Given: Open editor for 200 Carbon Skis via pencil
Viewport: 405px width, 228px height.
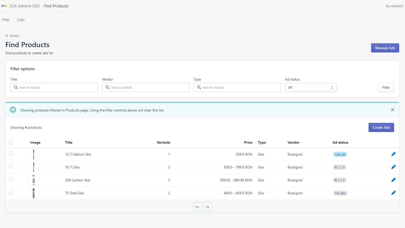Looking at the screenshot, I should tap(393, 180).
